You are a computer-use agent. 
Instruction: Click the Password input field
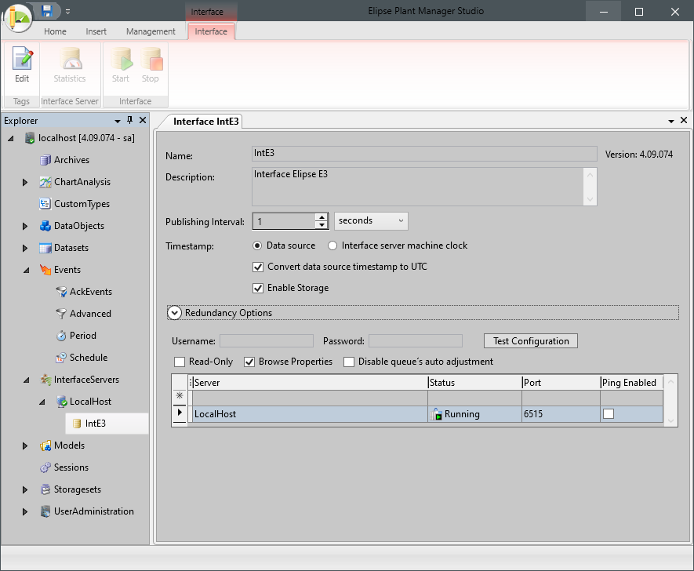pos(416,341)
